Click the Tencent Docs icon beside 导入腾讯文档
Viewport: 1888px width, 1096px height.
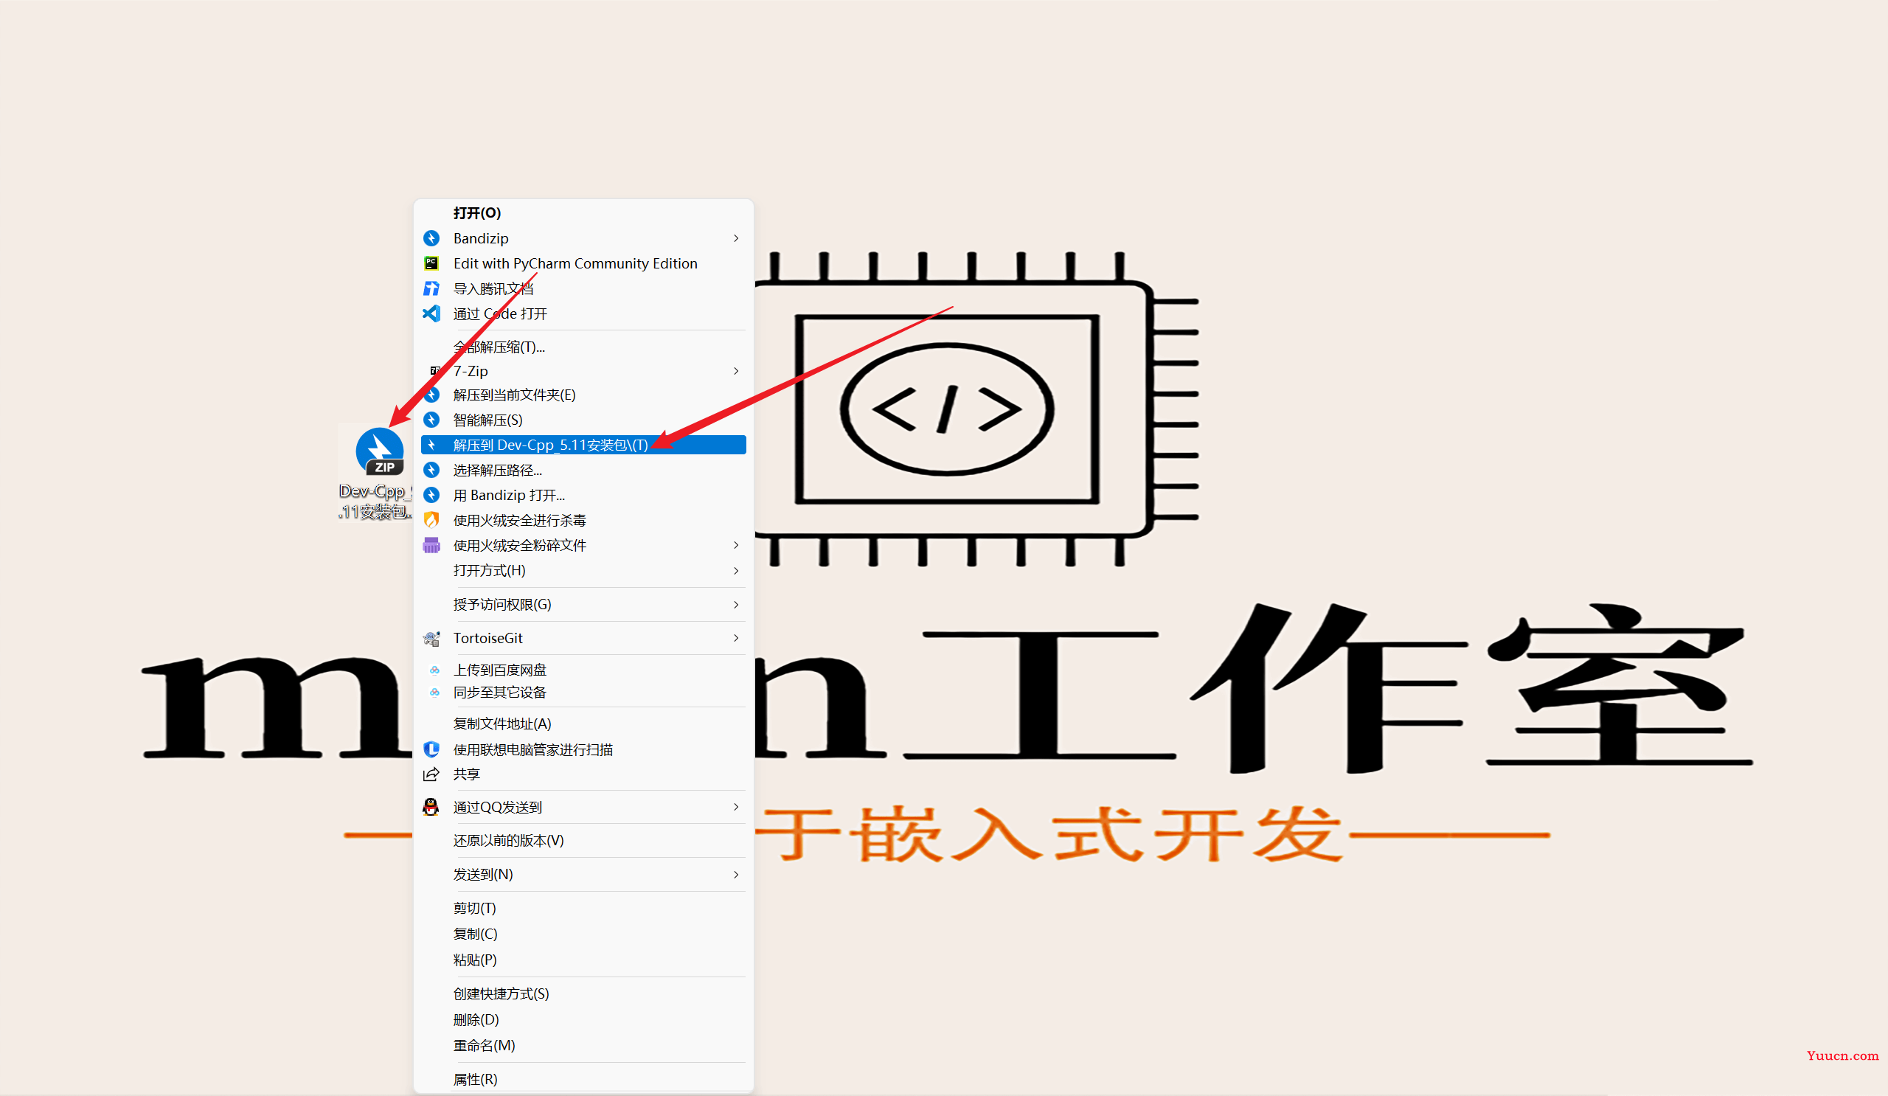coord(431,288)
